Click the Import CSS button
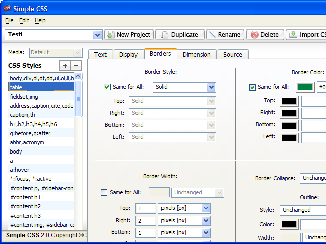Screen dimensions: 326x244 click(x=306, y=35)
